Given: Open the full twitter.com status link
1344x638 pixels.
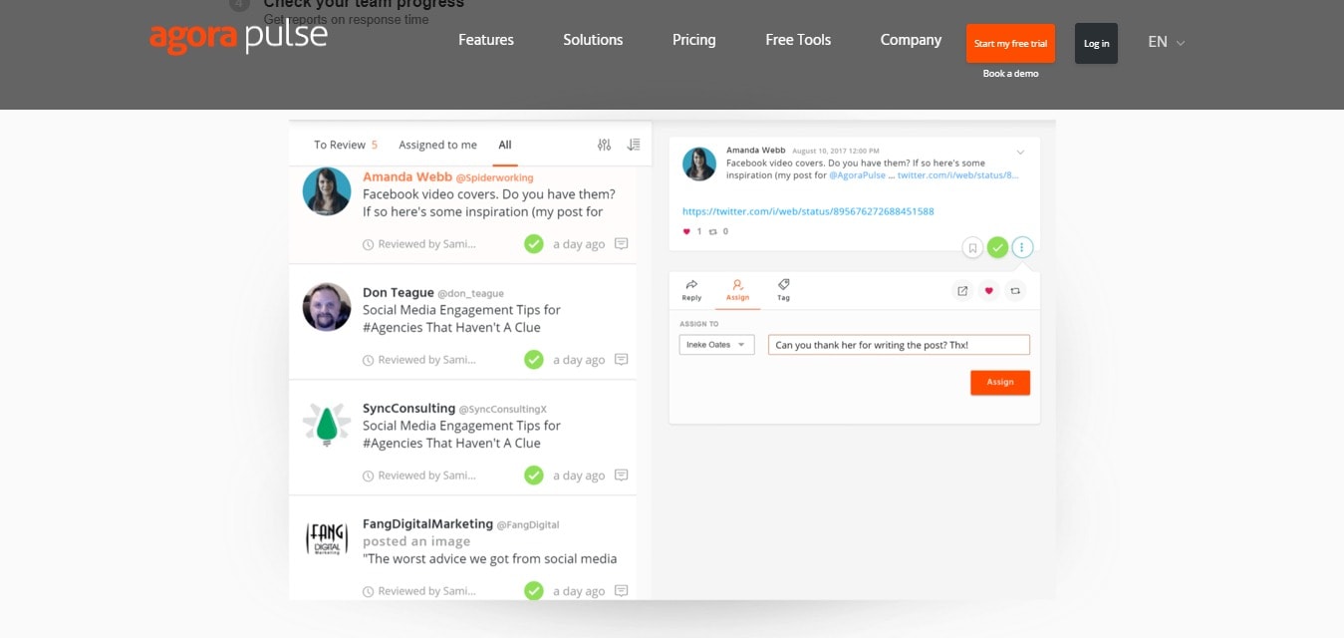Looking at the screenshot, I should tap(808, 211).
